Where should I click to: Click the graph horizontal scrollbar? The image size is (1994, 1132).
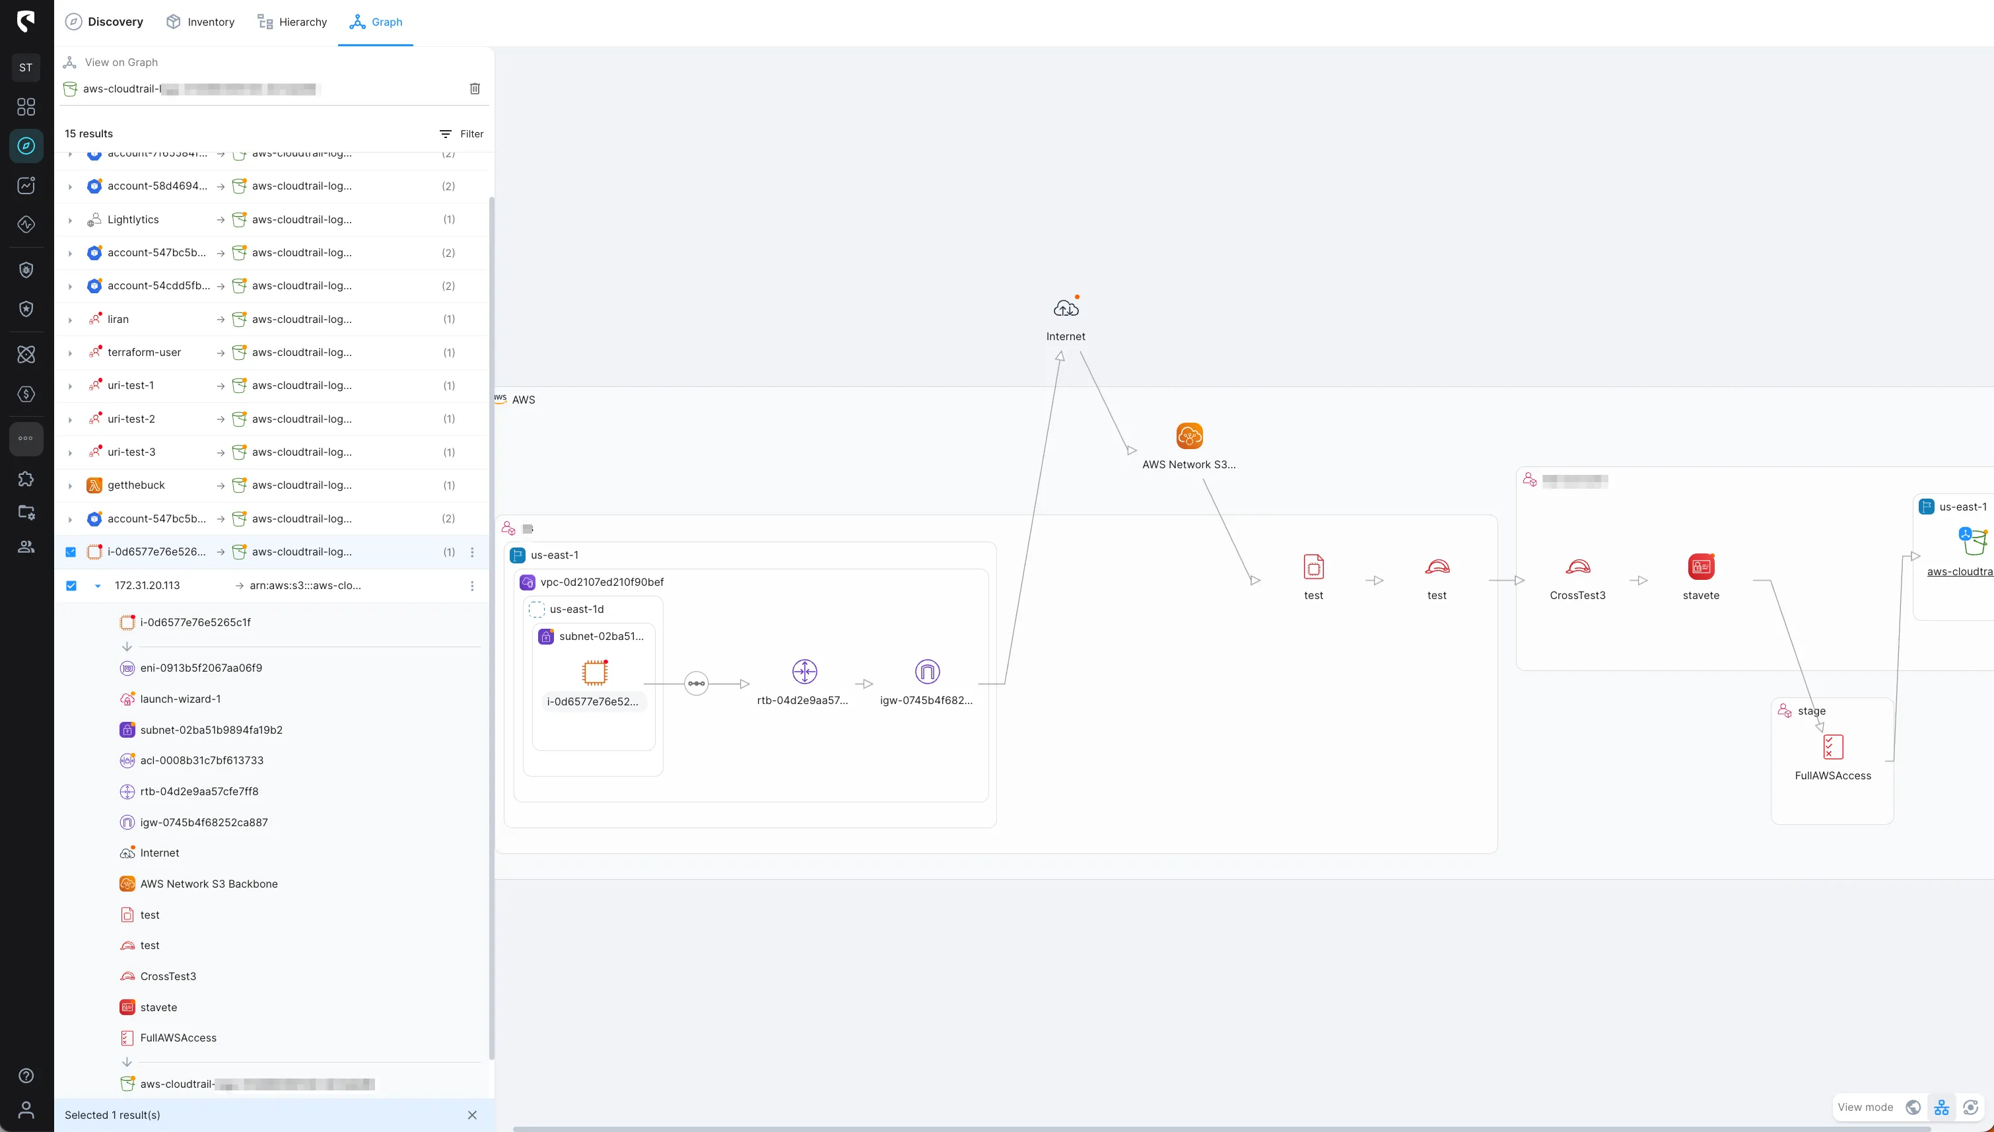tap(1221, 1128)
